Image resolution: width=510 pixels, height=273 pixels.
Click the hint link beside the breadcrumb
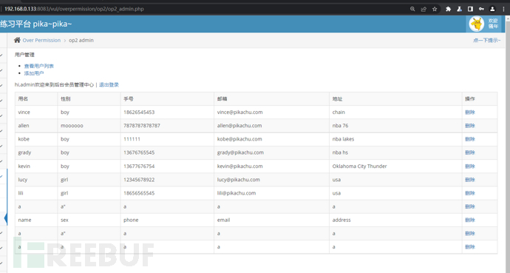pyautogui.click(x=486, y=41)
